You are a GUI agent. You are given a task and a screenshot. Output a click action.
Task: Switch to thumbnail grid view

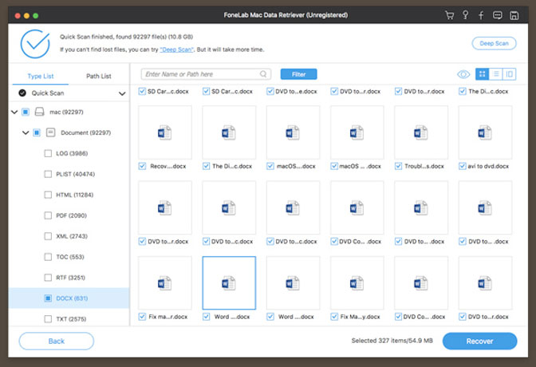click(482, 74)
